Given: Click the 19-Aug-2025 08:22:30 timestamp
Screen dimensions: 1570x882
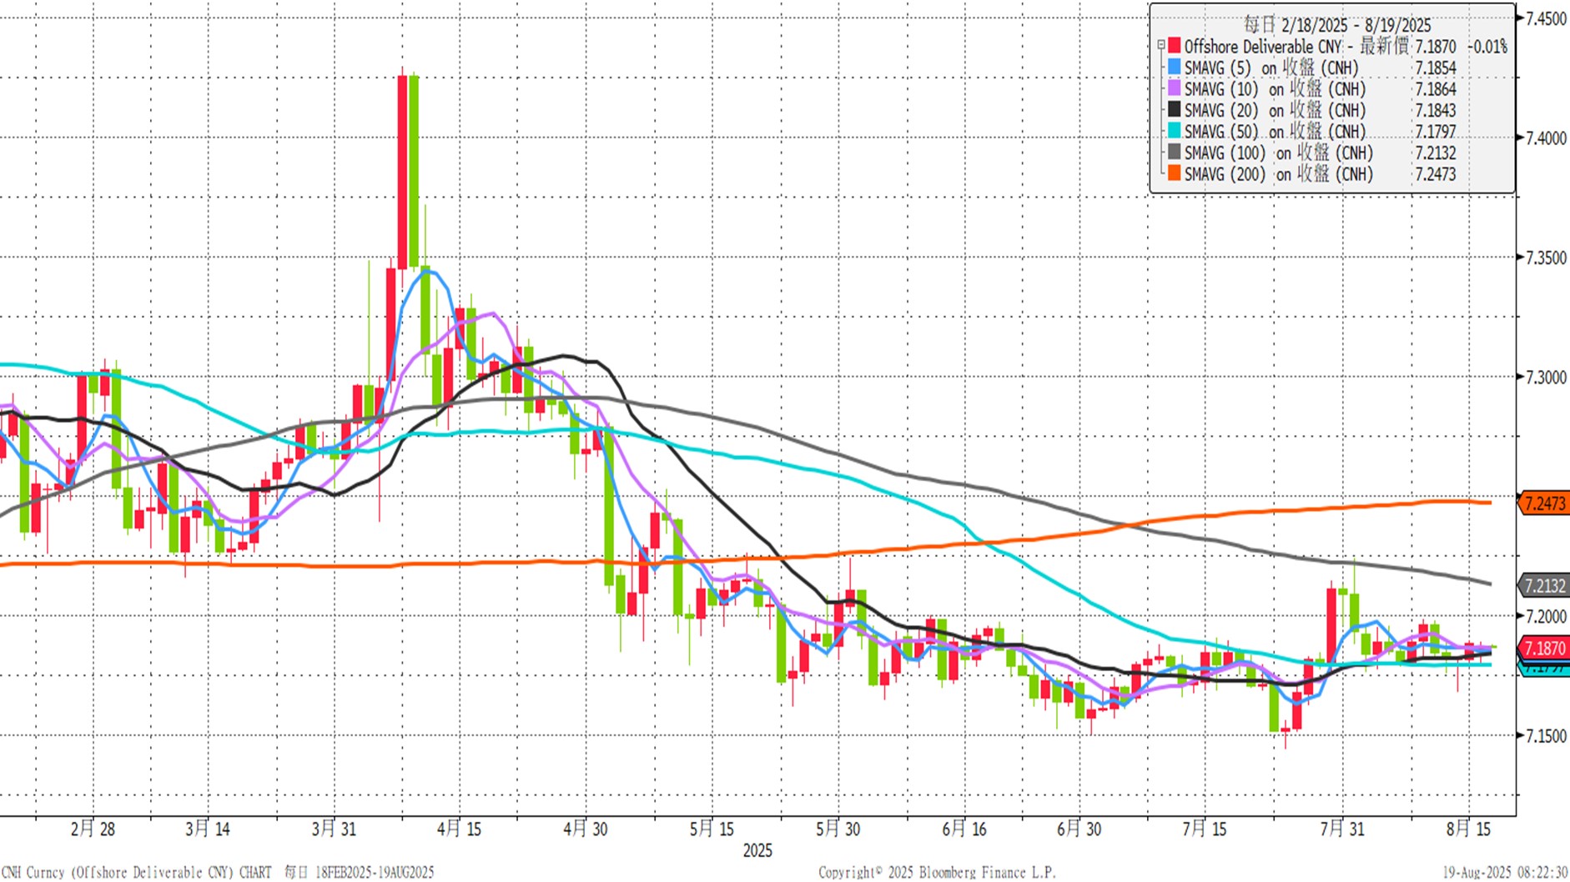Looking at the screenshot, I should tap(1505, 872).
